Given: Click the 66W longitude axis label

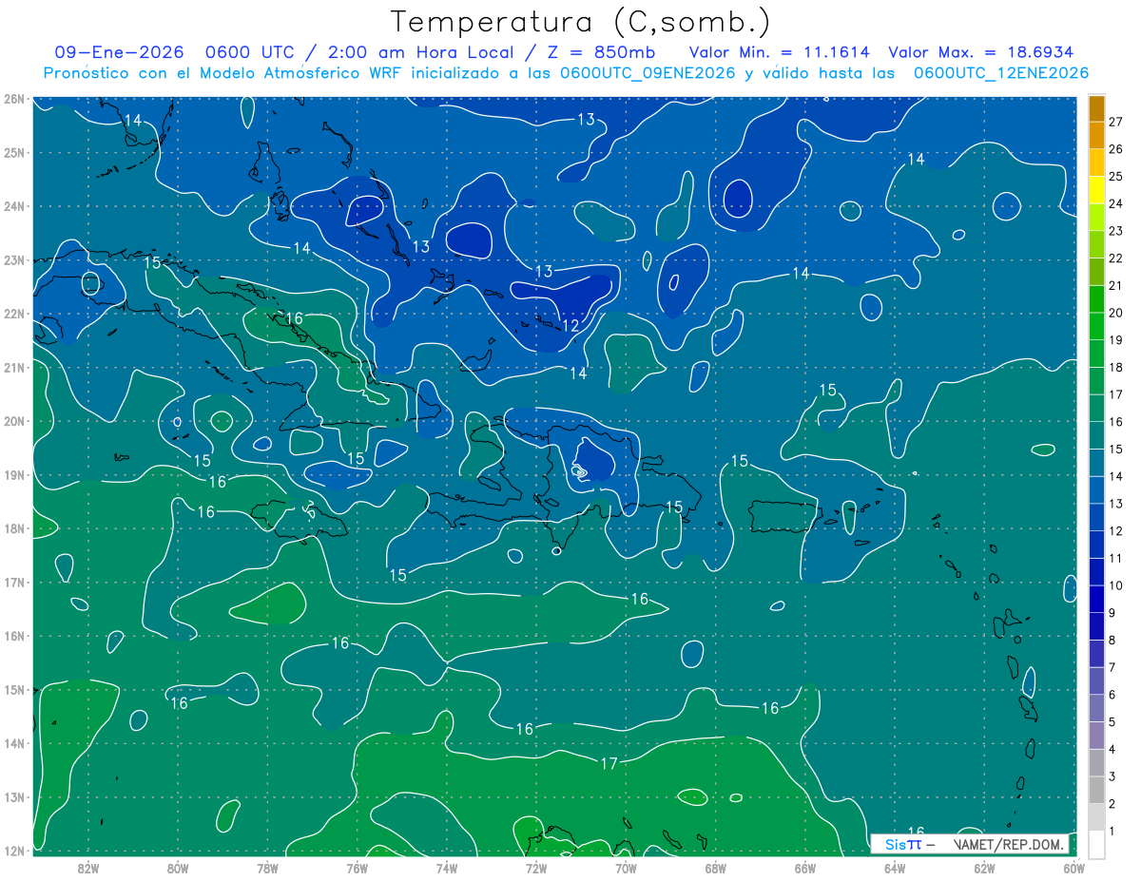Looking at the screenshot, I should tap(804, 867).
